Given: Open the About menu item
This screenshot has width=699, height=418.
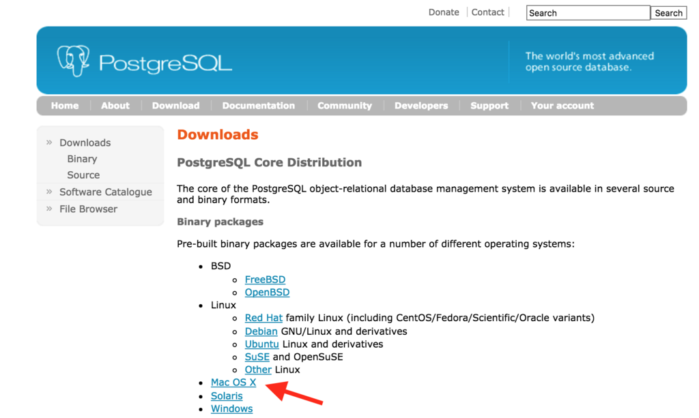Looking at the screenshot, I should 115,106.
